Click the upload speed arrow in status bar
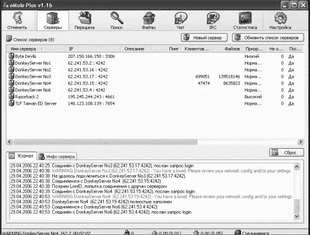This screenshot has height=235, width=310. (154, 233)
